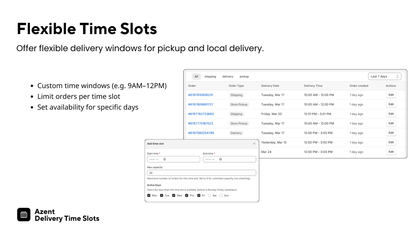The height and width of the screenshot is (236, 419).
Task: Open order #6767775187023
Action: tap(201, 123)
